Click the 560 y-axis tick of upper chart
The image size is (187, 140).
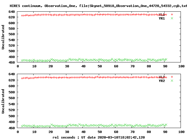[12, 34]
